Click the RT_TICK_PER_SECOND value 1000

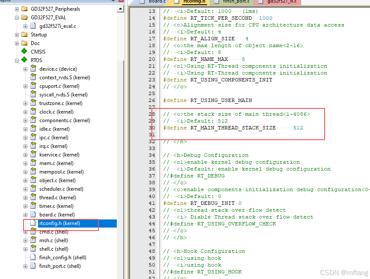266,18
